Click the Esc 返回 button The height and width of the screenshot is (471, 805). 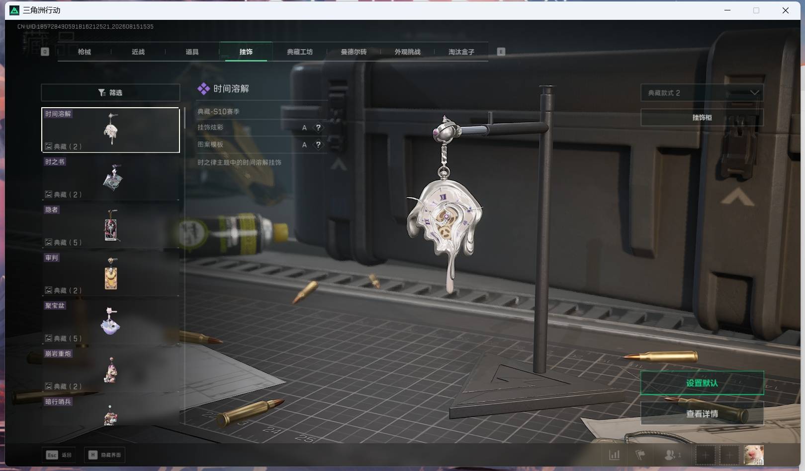pyautogui.click(x=59, y=455)
